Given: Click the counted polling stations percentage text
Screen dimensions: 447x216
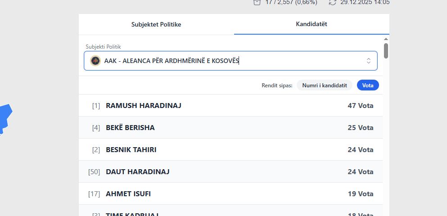Looking at the screenshot, I should tap(291, 2).
